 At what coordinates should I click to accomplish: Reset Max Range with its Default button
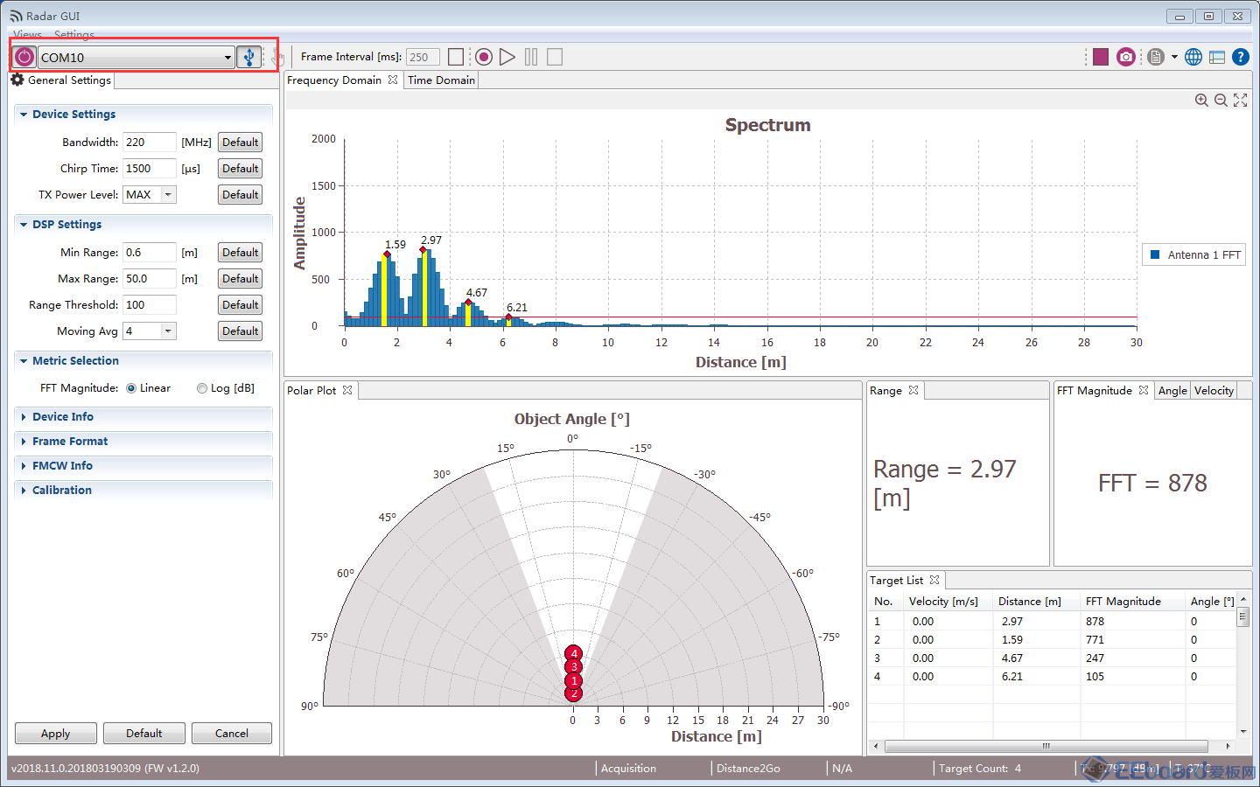coord(240,279)
